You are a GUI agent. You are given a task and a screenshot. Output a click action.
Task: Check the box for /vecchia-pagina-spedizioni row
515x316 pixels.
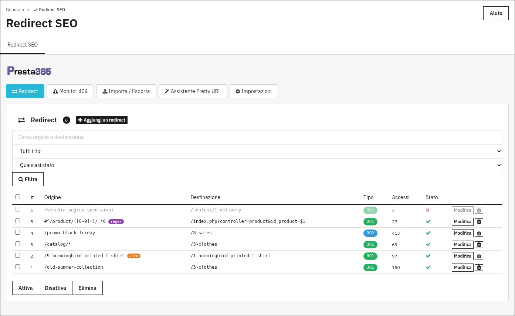17,210
